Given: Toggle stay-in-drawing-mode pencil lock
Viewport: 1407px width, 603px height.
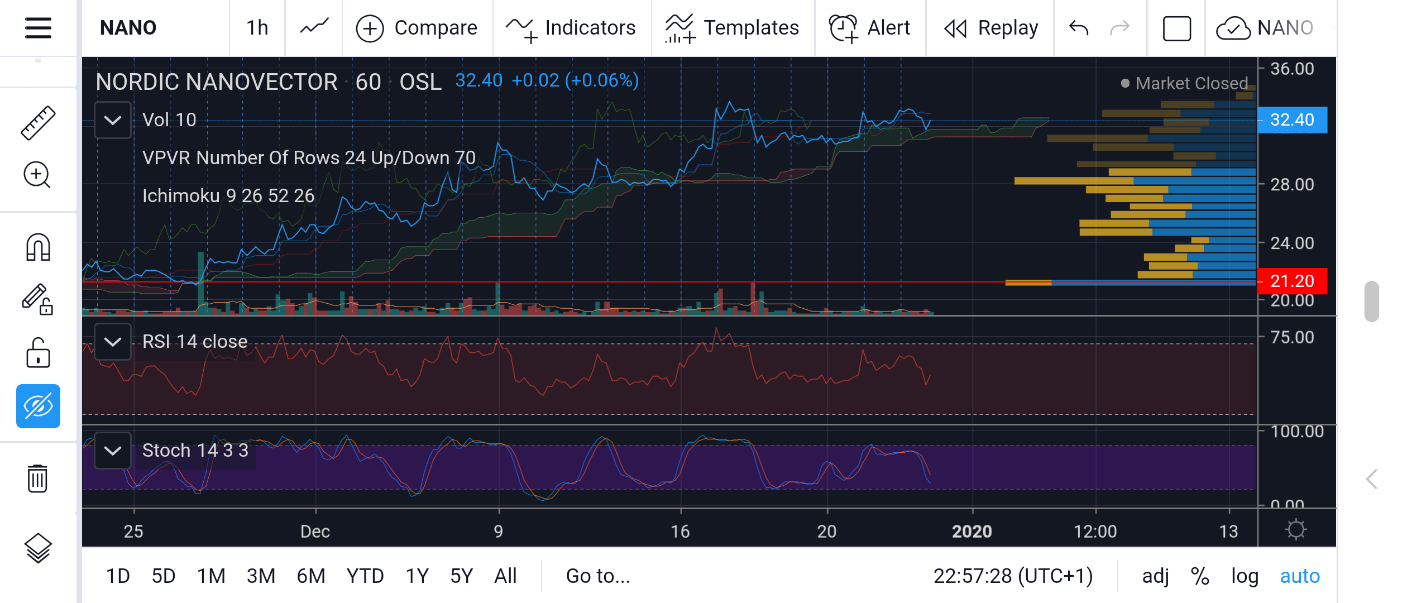Looking at the screenshot, I should [37, 300].
